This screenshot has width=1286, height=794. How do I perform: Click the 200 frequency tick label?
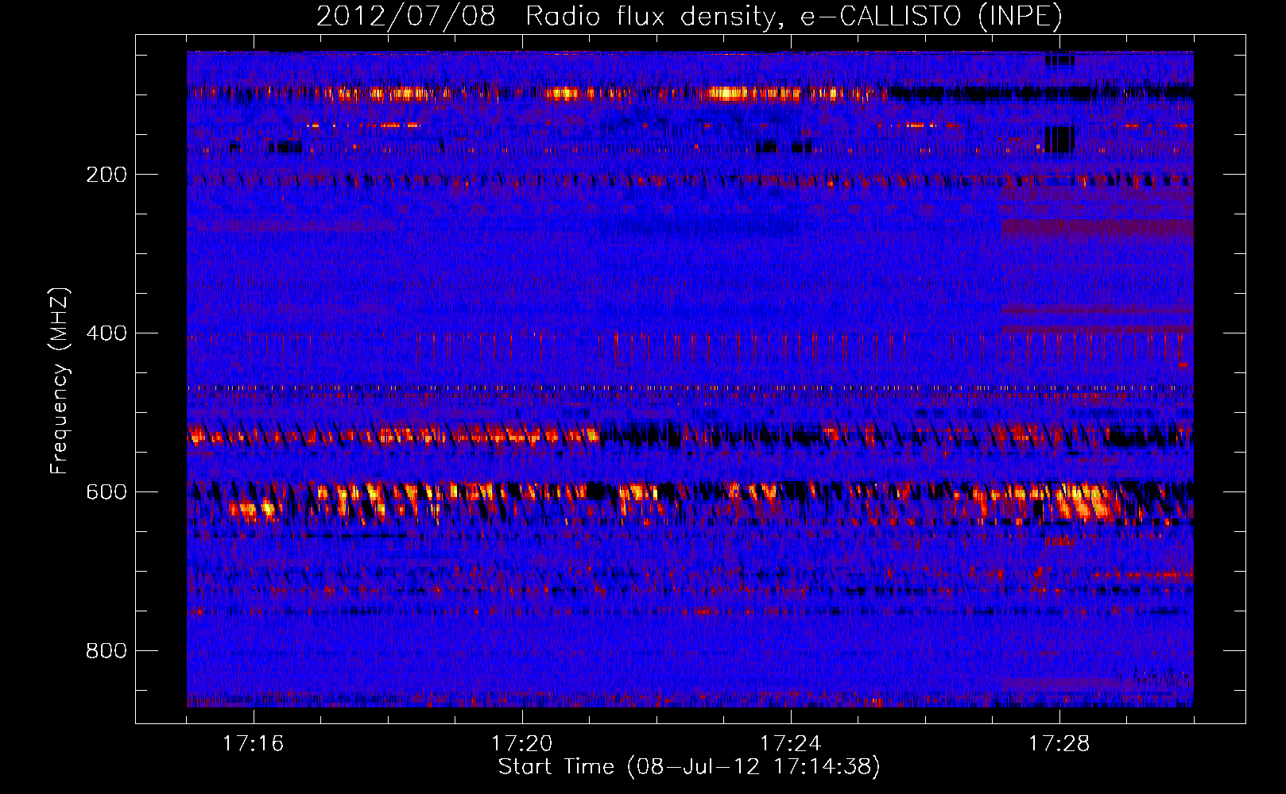(107, 175)
